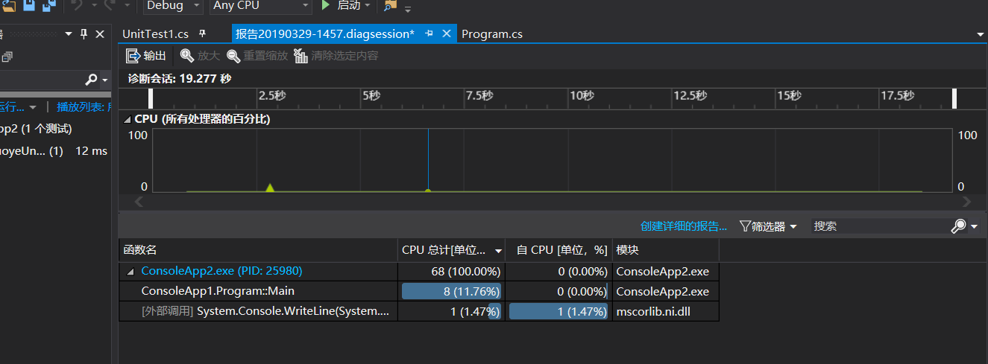
Task: Click the search magnifier icon in function list
Action: 959,226
